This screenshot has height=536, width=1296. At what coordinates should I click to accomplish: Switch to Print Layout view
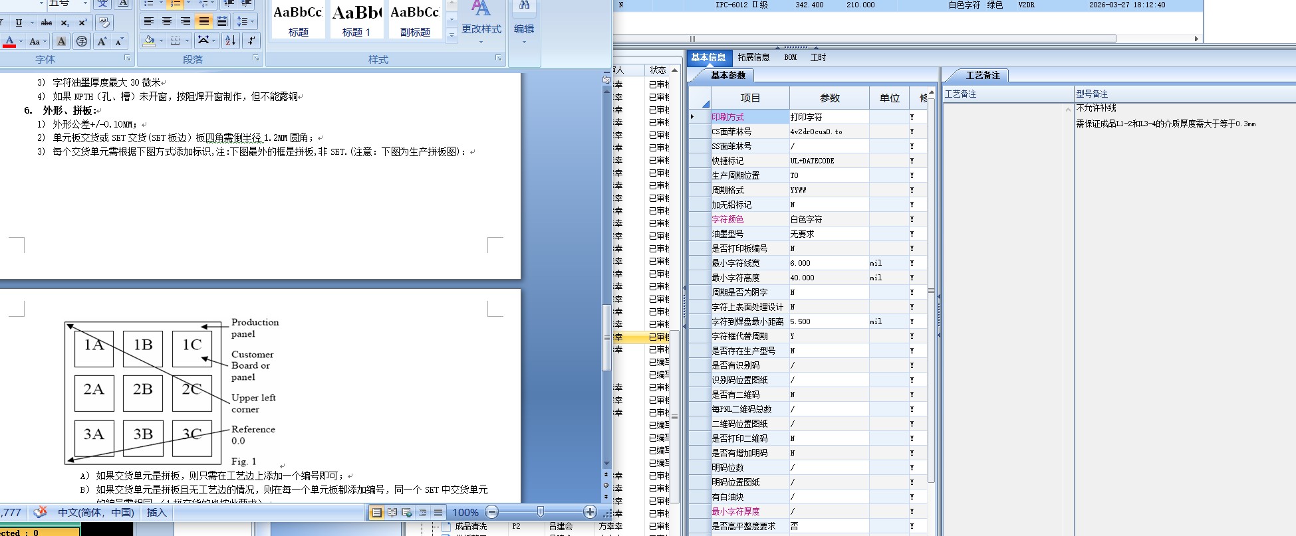click(377, 512)
